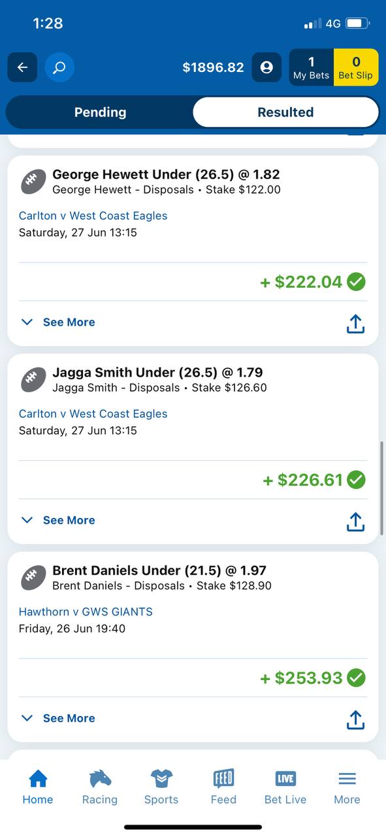
Task: Open the search magnifier icon
Action: [59, 67]
